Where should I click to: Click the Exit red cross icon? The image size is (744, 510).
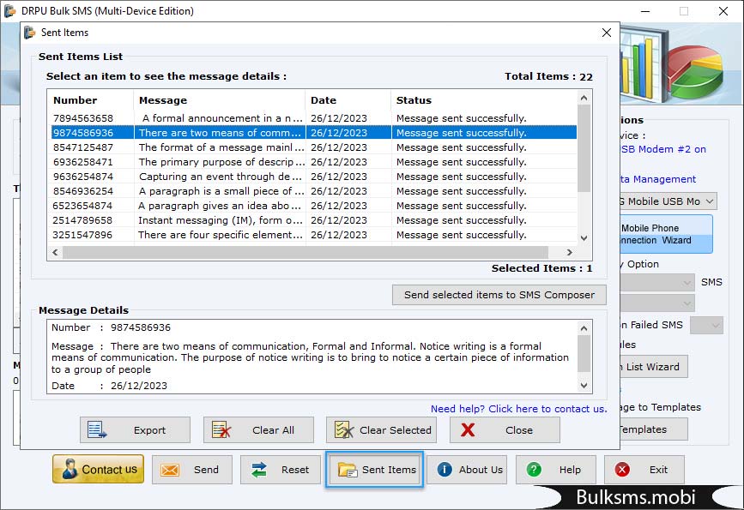pyautogui.click(x=622, y=469)
